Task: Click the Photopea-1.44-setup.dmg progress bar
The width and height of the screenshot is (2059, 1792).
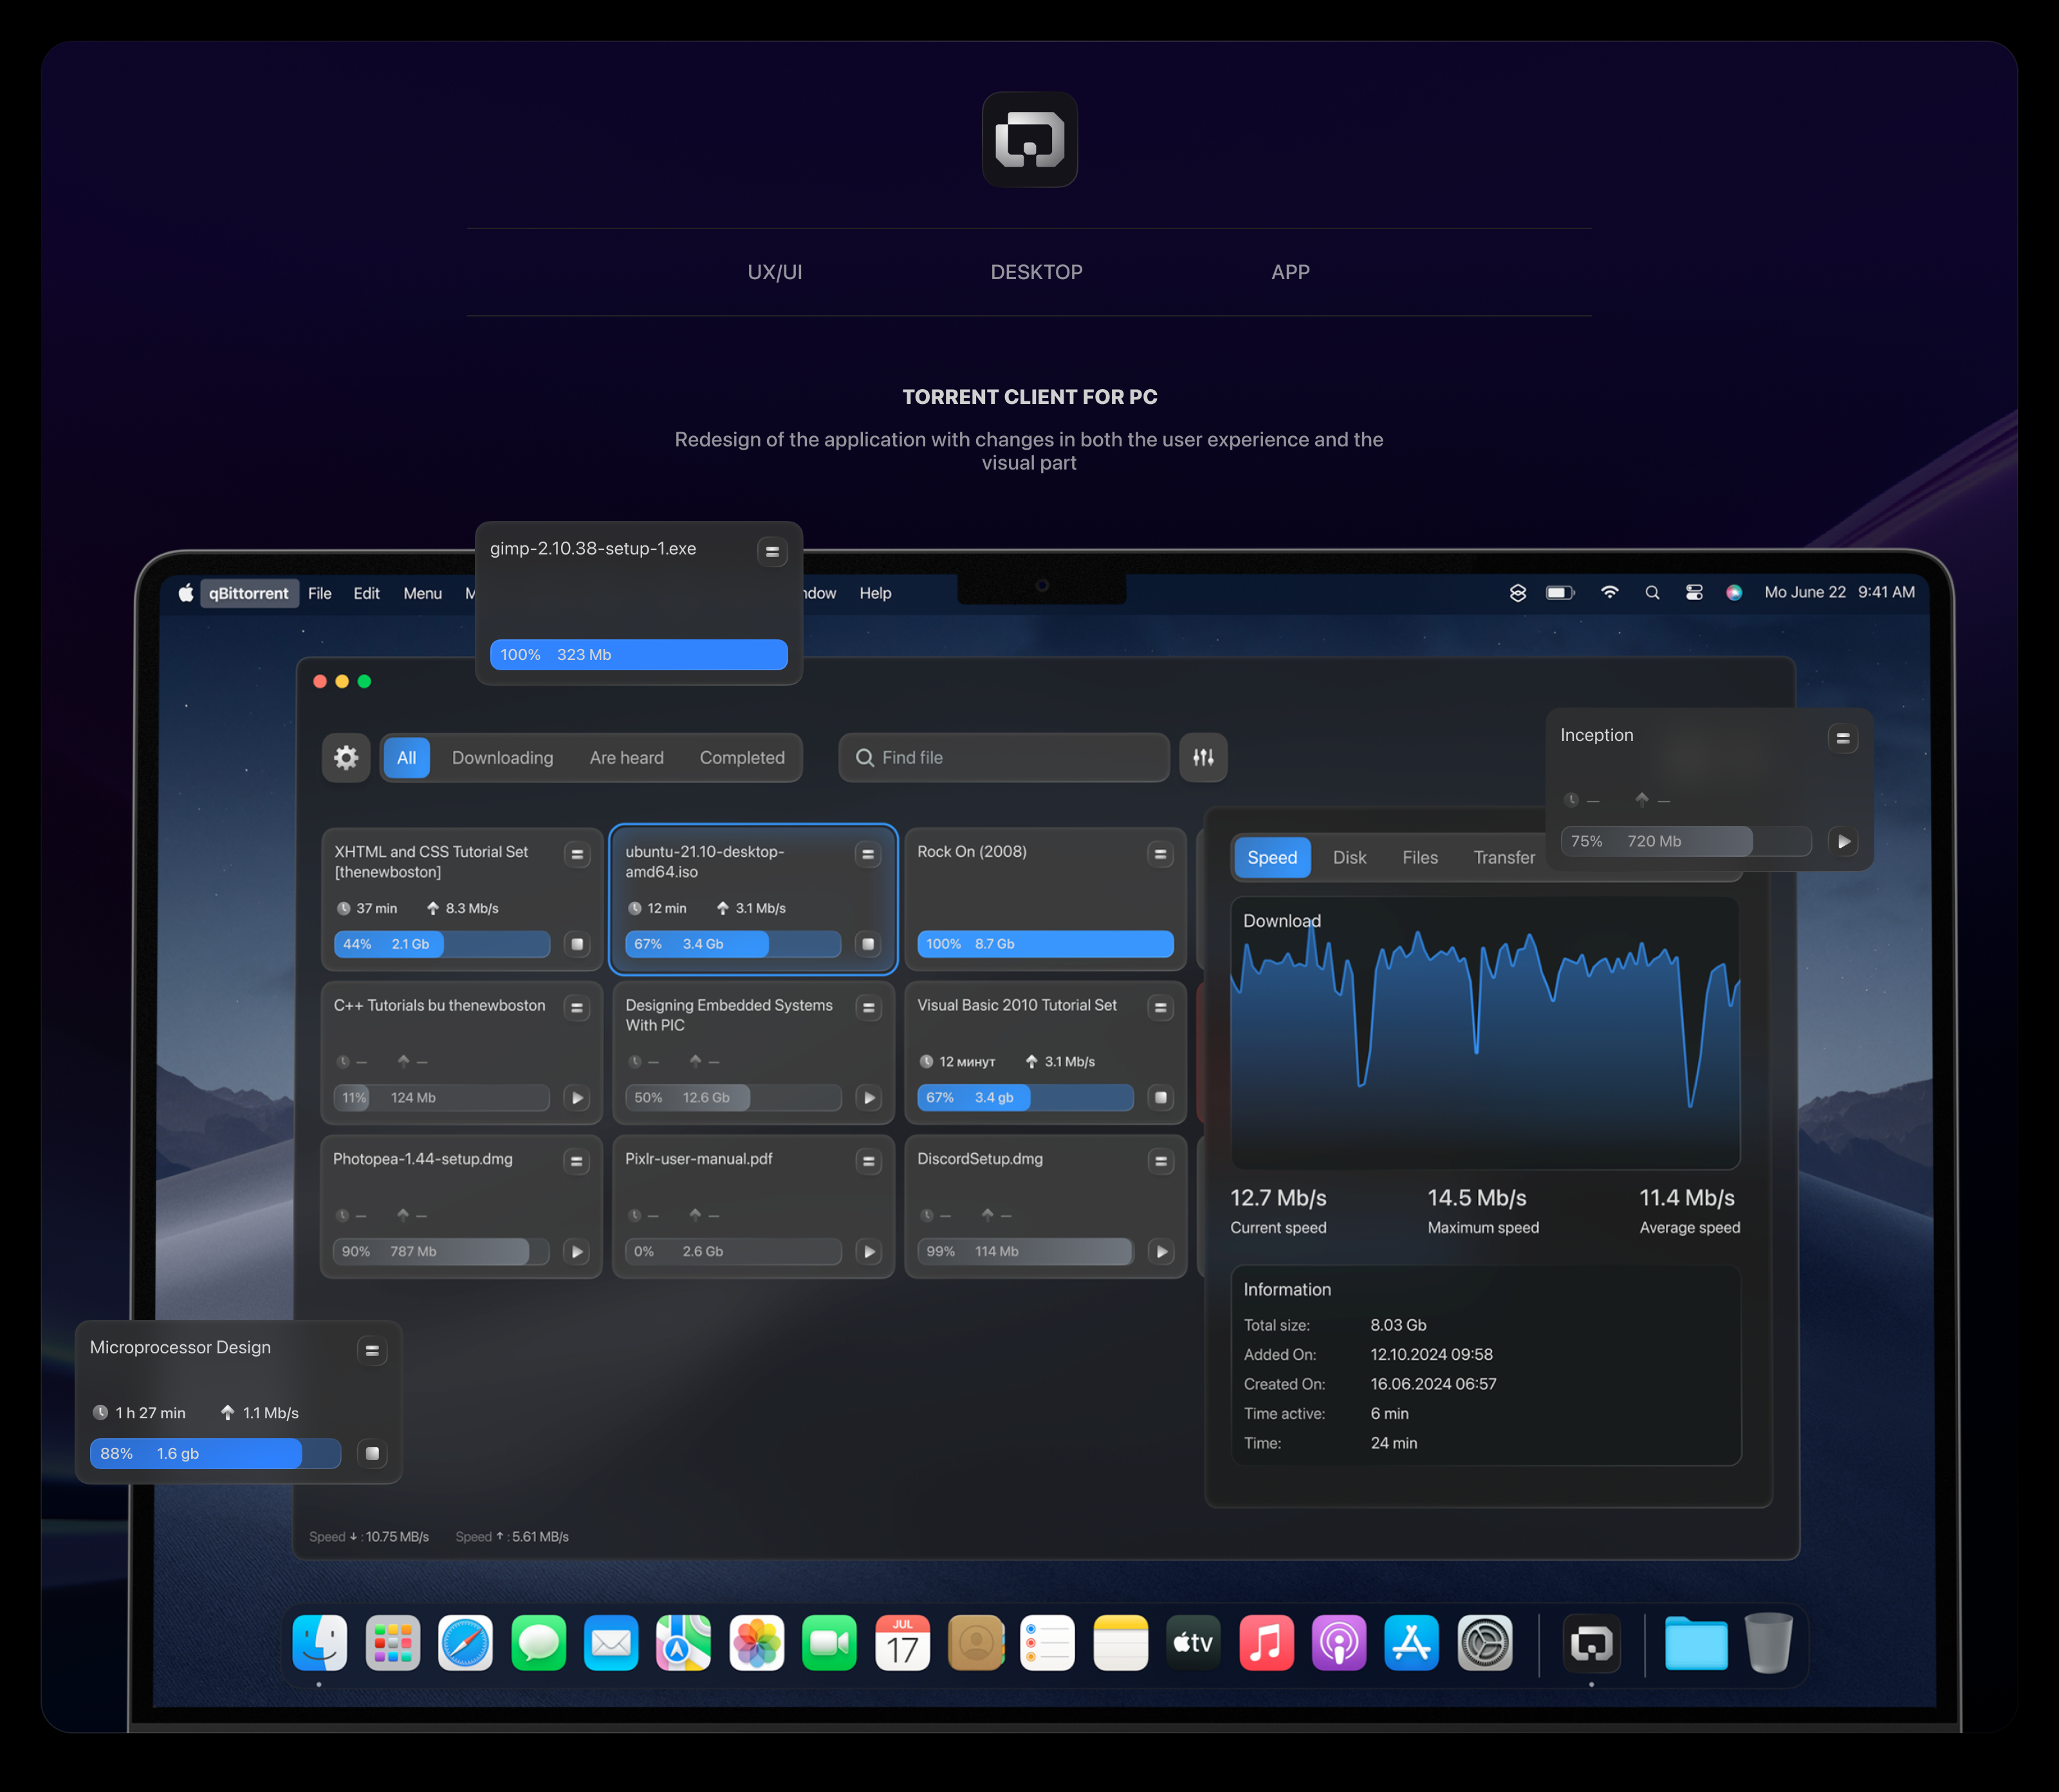Action: 440,1251
